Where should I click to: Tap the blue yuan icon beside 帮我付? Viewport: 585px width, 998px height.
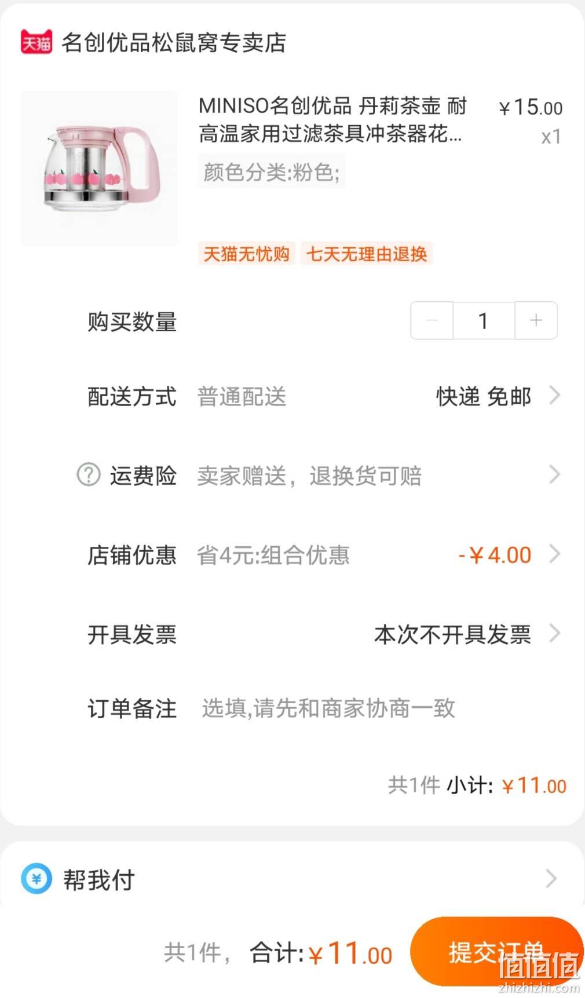(x=36, y=879)
